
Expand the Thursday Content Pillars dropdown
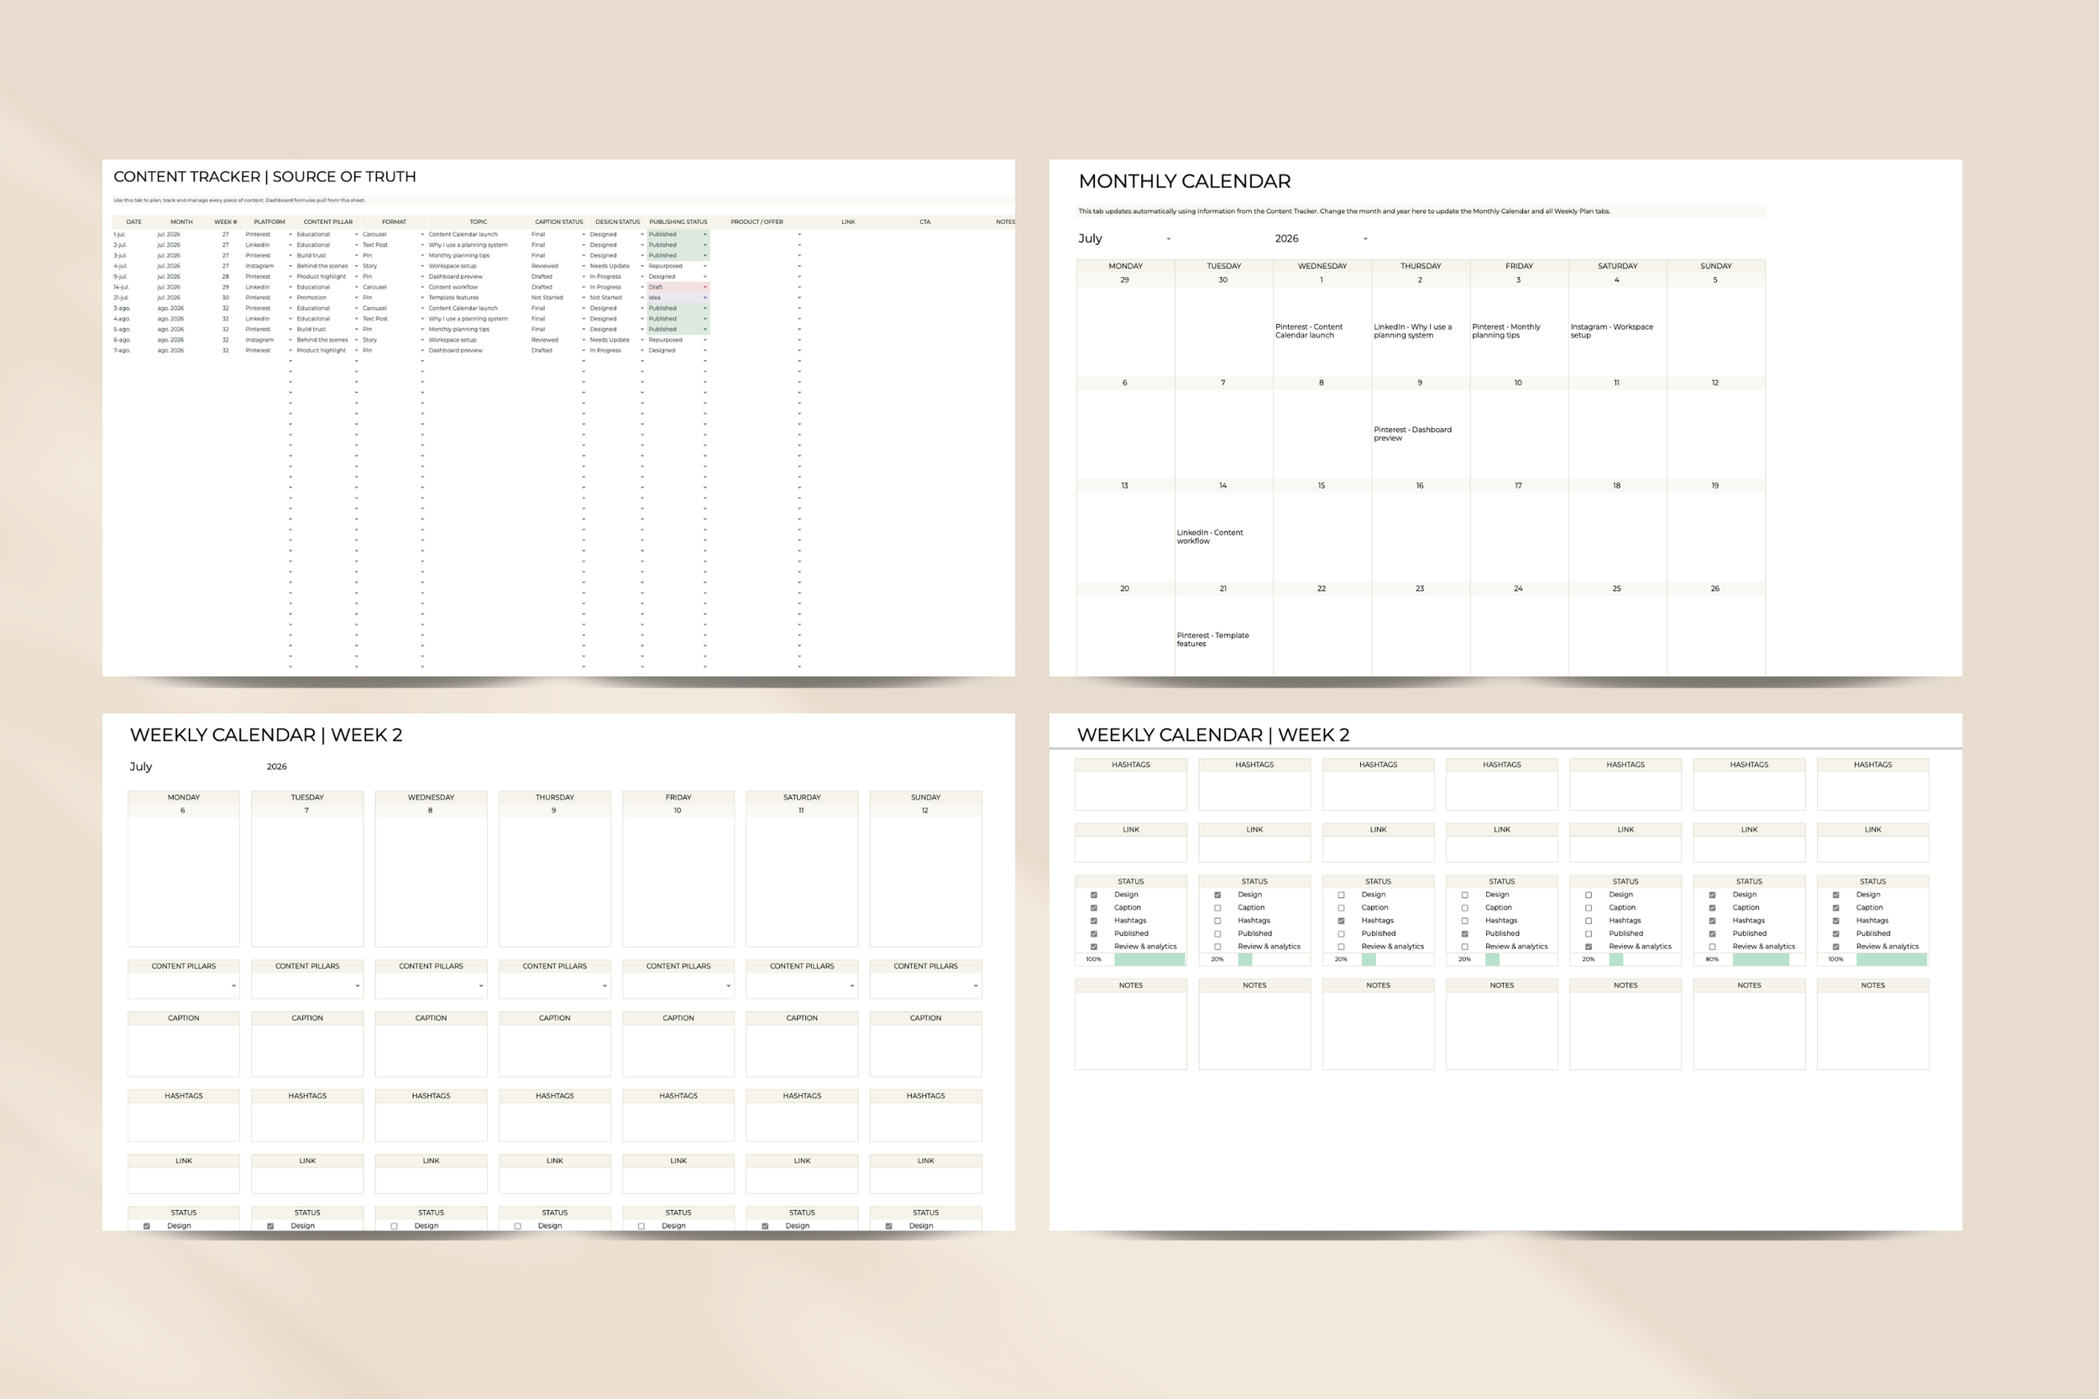605,986
